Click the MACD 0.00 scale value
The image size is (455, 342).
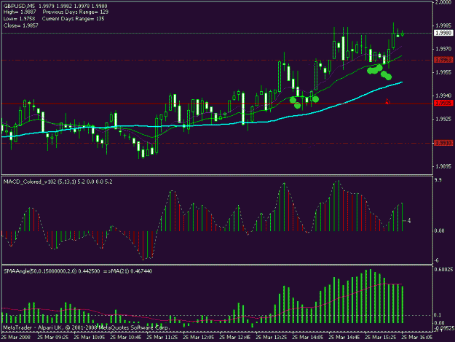[439, 230]
